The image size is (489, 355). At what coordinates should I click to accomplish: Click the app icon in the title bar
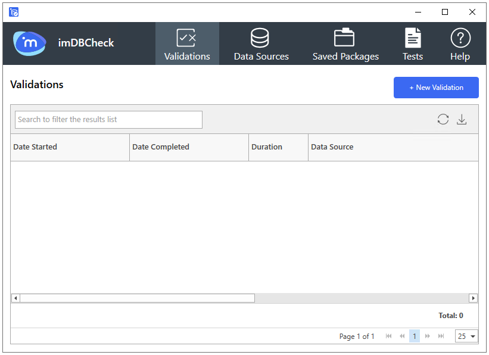tap(13, 11)
